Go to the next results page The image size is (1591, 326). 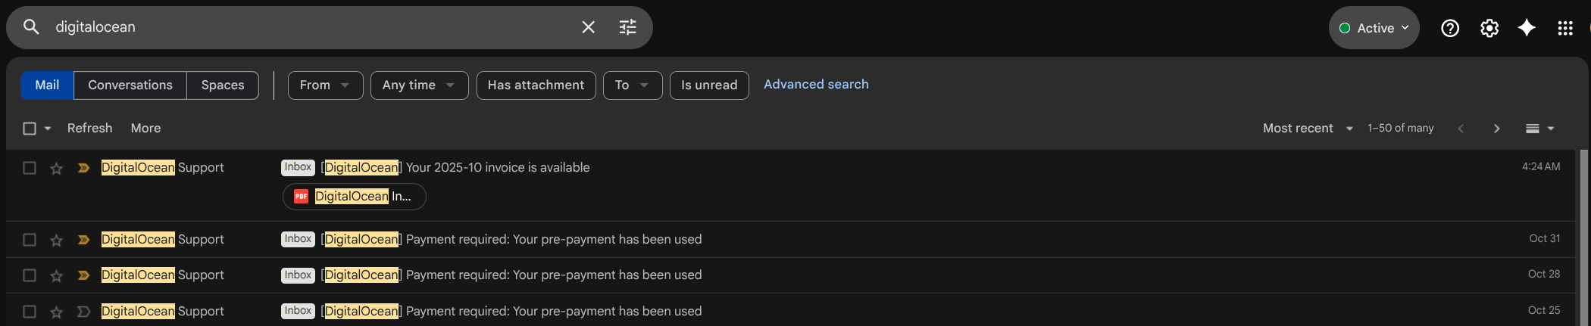tap(1496, 129)
